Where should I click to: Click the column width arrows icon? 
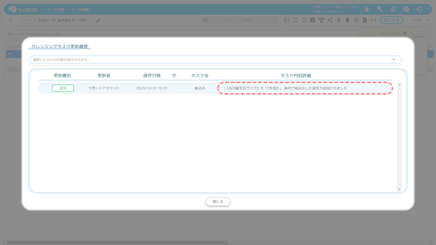374,20
